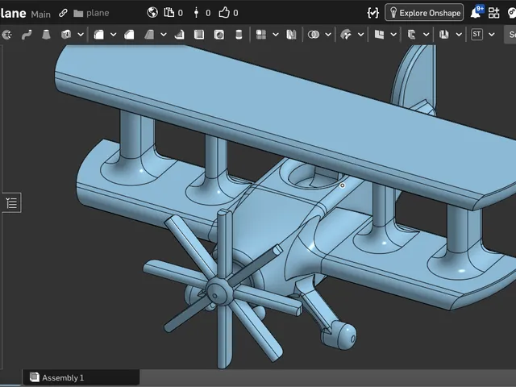Select the propeller hub on model

(220, 291)
